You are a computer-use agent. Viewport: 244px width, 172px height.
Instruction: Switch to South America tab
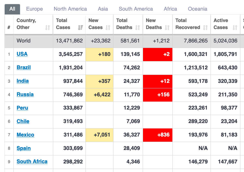(136, 9)
